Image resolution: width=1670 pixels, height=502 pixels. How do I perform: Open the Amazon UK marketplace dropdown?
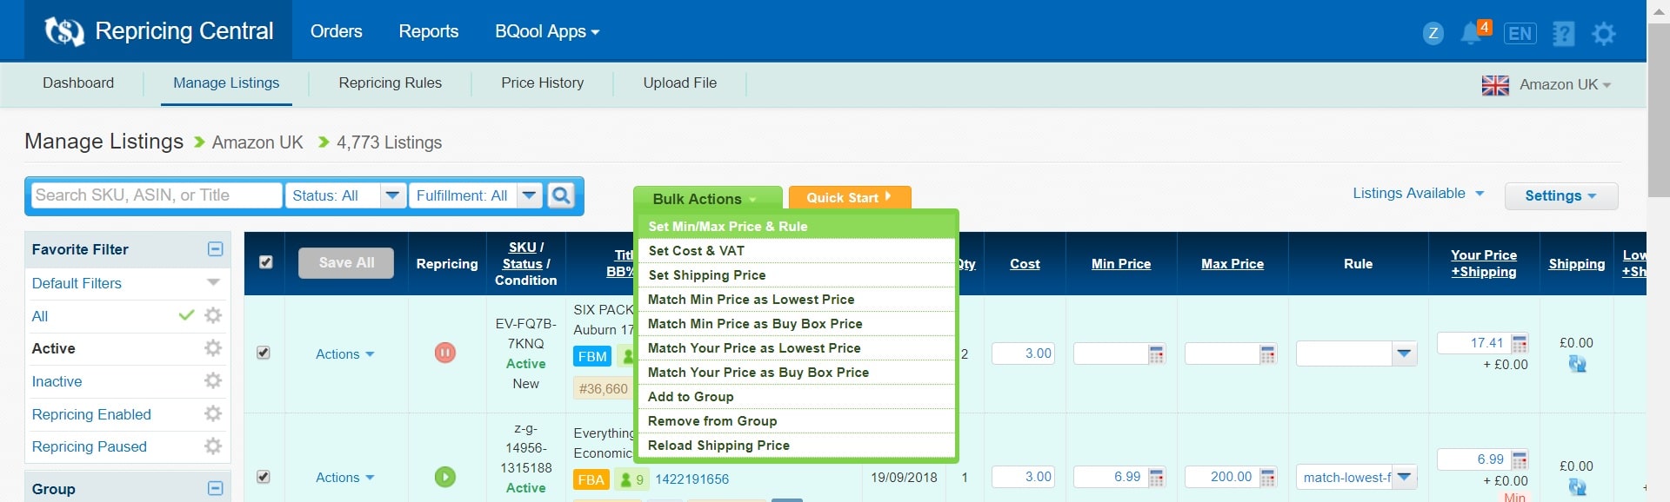[1565, 85]
